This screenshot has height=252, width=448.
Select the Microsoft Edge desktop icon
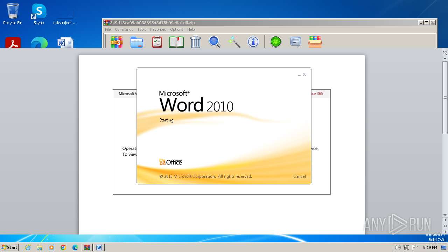[39, 42]
